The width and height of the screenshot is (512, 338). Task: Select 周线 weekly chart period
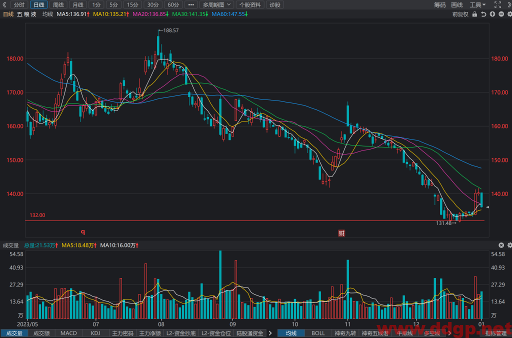[58, 5]
